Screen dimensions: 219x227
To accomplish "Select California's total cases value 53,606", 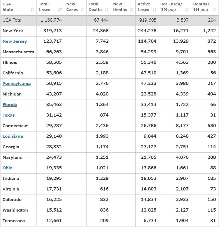I will (54, 73).
